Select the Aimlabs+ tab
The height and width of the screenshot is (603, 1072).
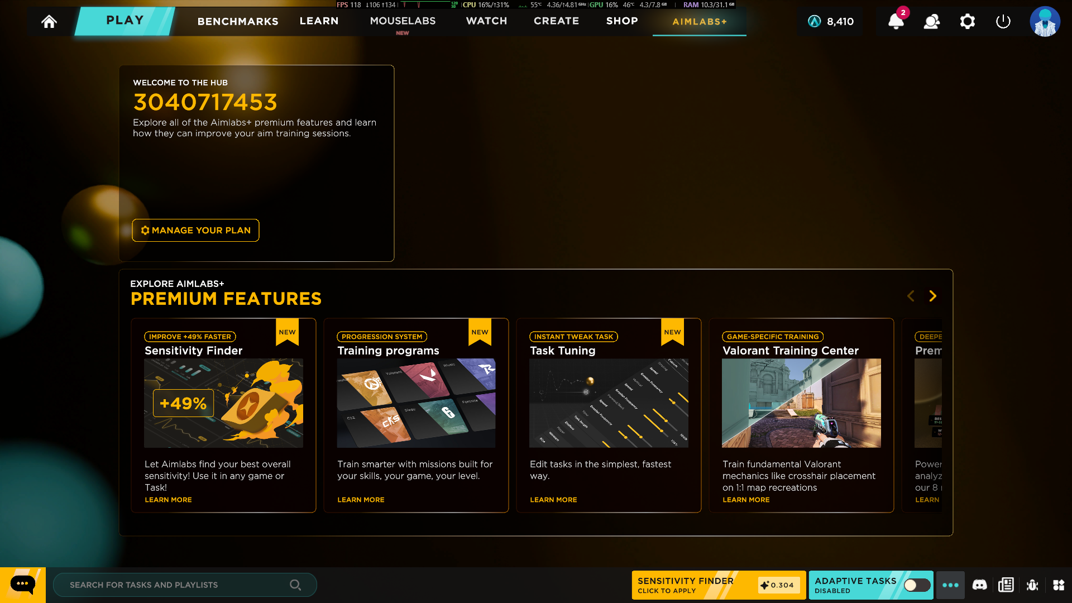click(700, 22)
